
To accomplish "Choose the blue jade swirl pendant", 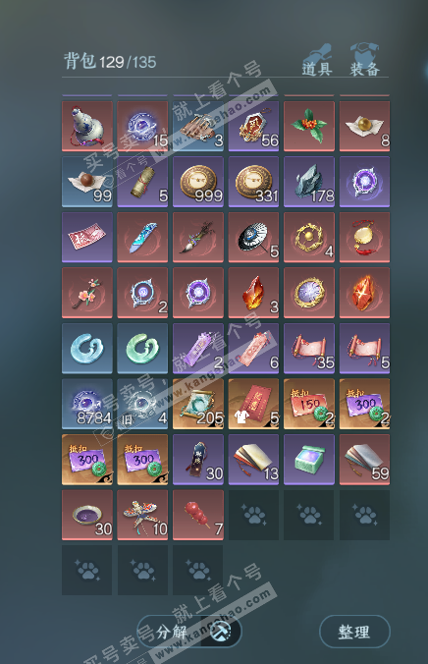I will pyautogui.click(x=87, y=349).
